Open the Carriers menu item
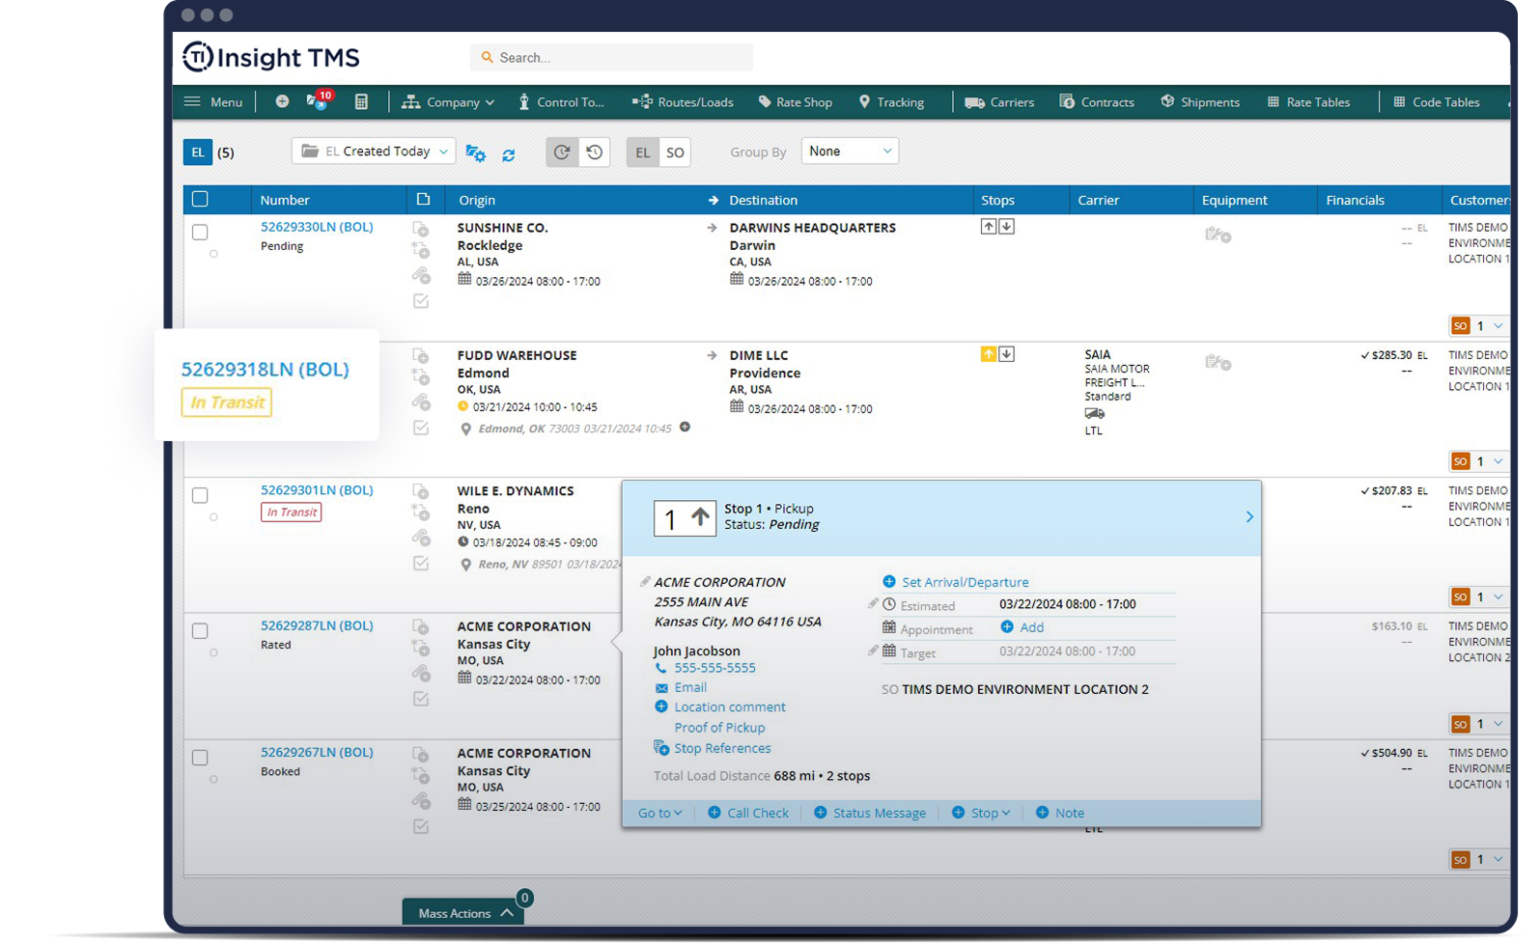 pos(999,102)
